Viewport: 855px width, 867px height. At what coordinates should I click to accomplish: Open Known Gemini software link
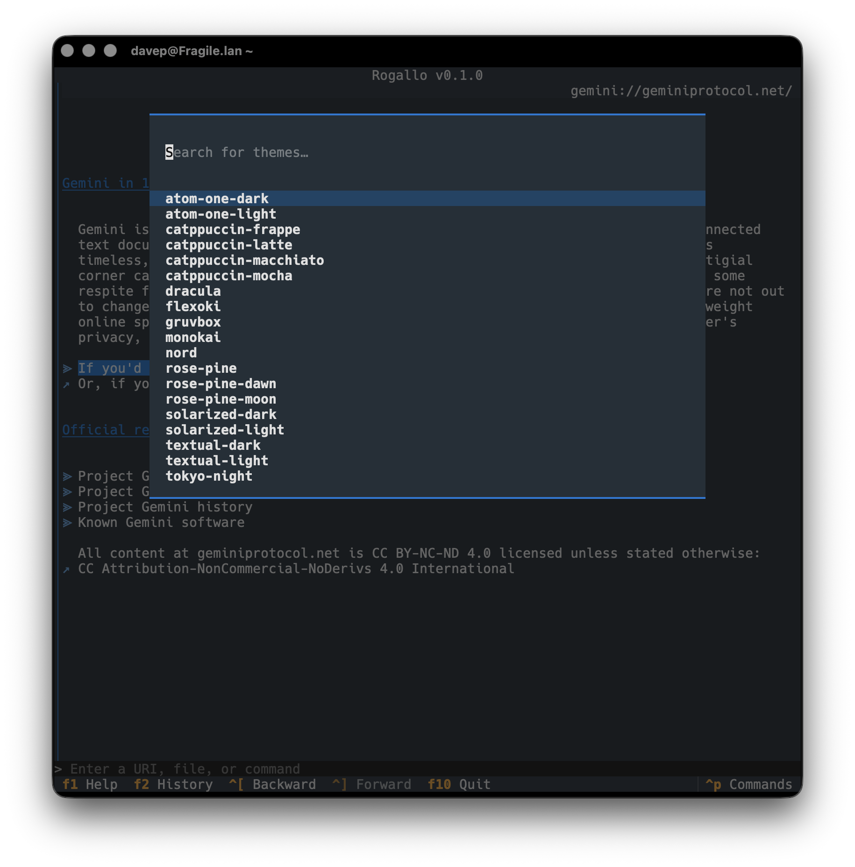pos(161,522)
